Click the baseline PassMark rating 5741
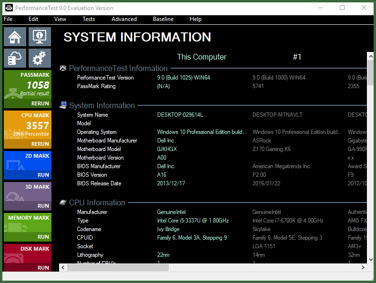This screenshot has height=283, width=376. tap(258, 86)
